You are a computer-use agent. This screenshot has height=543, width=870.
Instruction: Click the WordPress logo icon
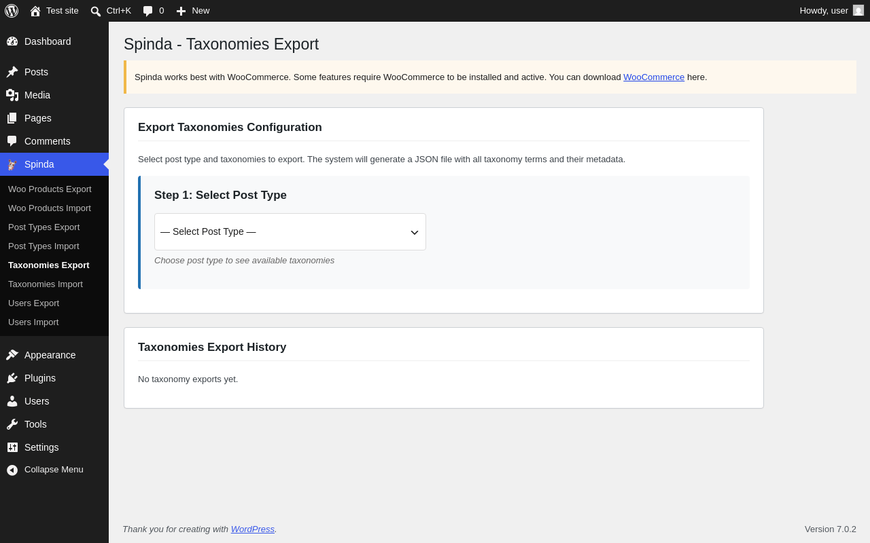click(12, 11)
